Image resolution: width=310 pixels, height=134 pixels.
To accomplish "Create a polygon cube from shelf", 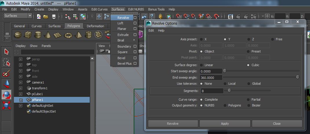I will click(28, 35).
